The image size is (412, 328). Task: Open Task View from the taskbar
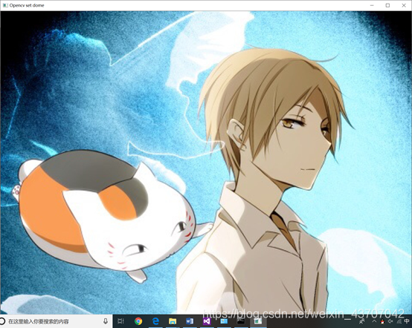click(120, 321)
